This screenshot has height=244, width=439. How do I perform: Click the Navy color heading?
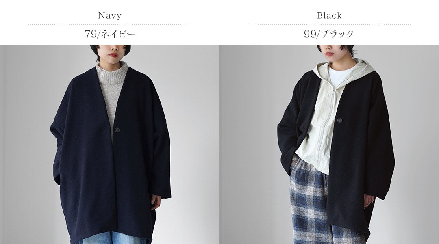tap(110, 16)
